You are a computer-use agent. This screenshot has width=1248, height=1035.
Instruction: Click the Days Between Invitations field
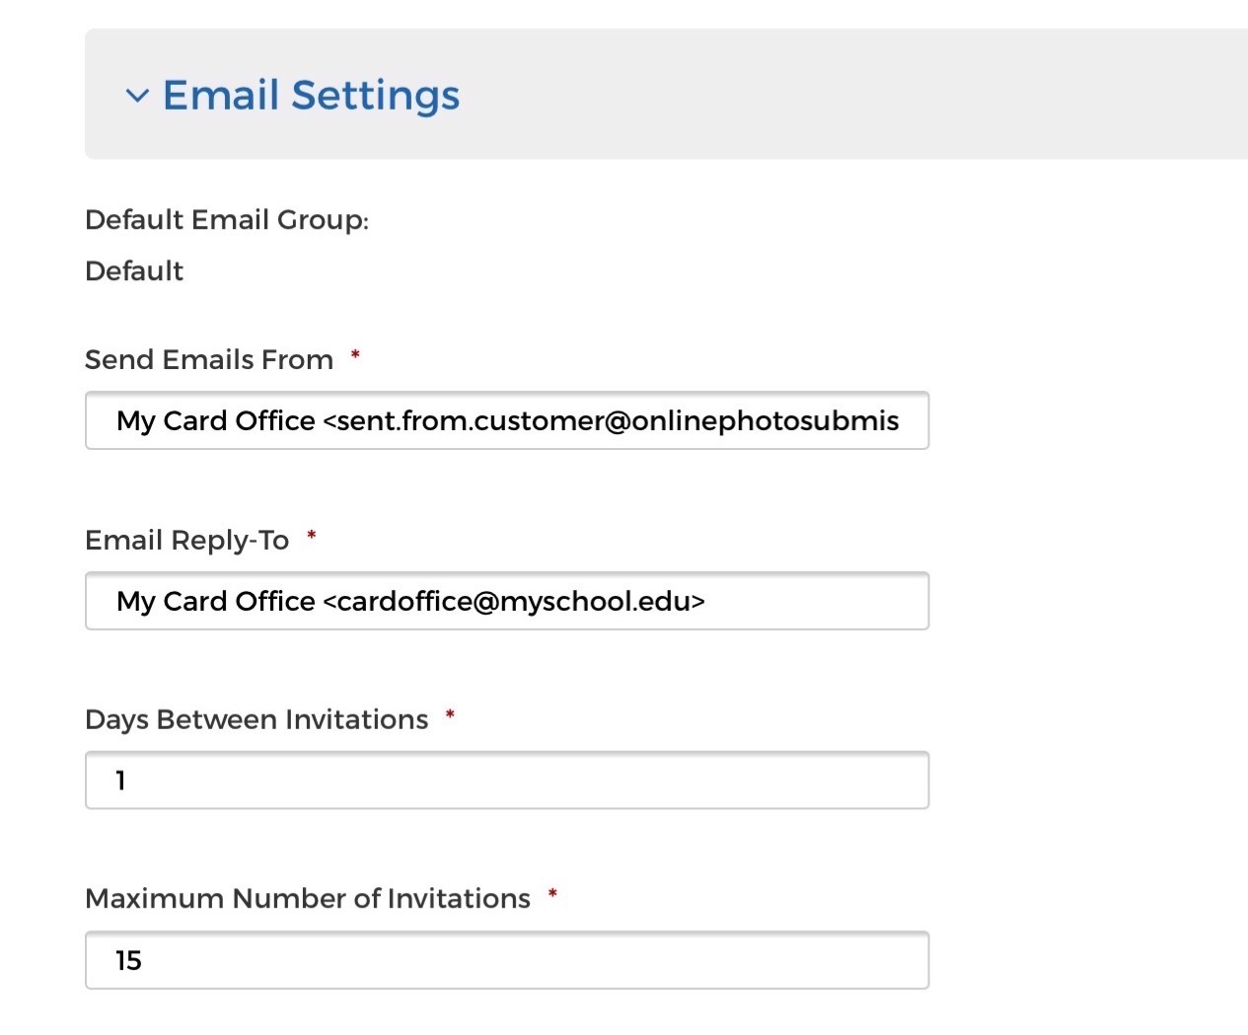[507, 780]
